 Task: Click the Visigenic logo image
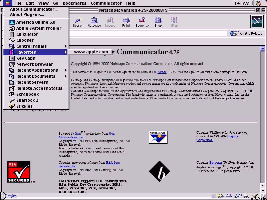158,137
